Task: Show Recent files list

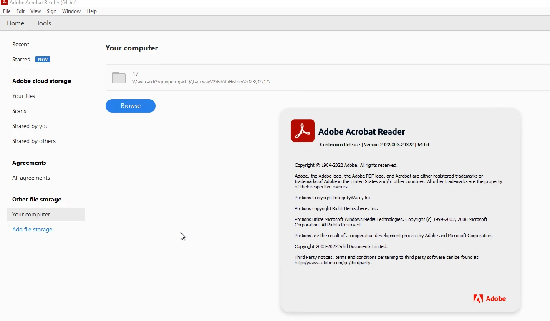Action: (x=20, y=44)
